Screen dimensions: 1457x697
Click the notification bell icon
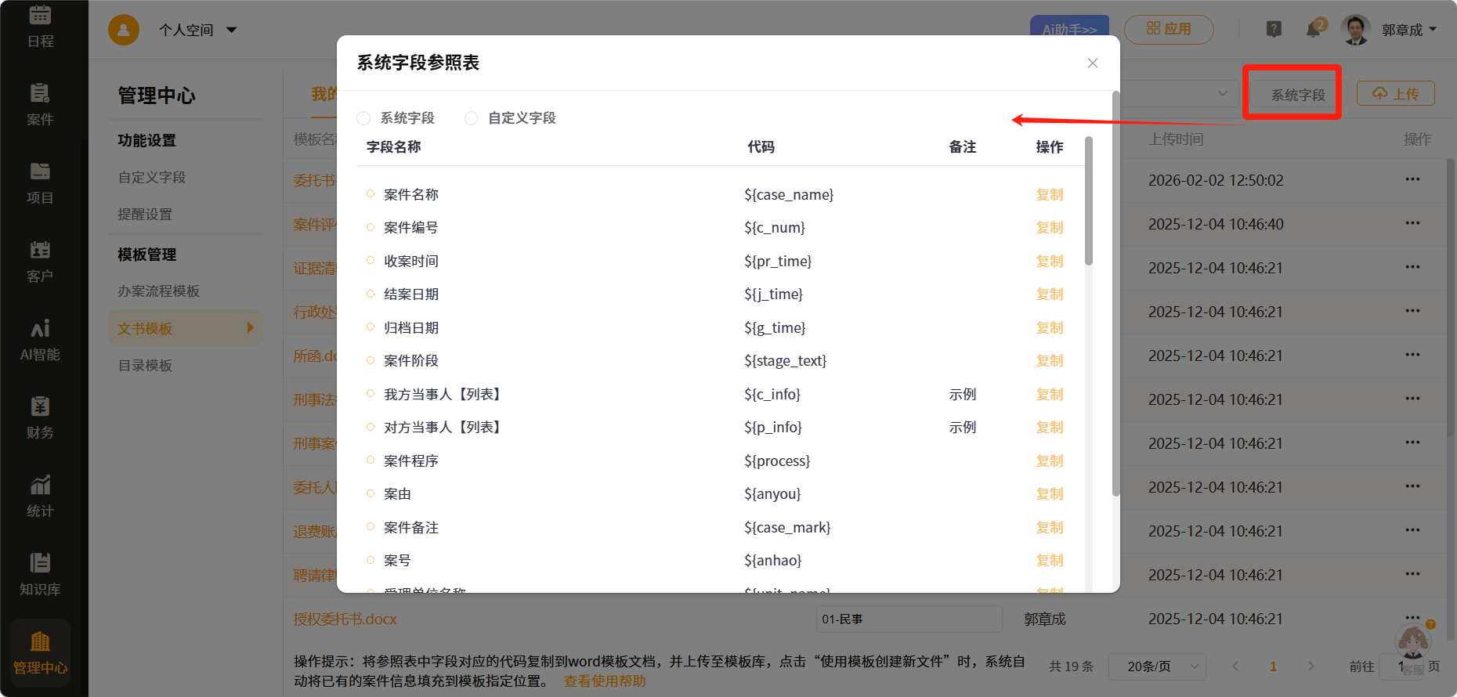[x=1314, y=30]
